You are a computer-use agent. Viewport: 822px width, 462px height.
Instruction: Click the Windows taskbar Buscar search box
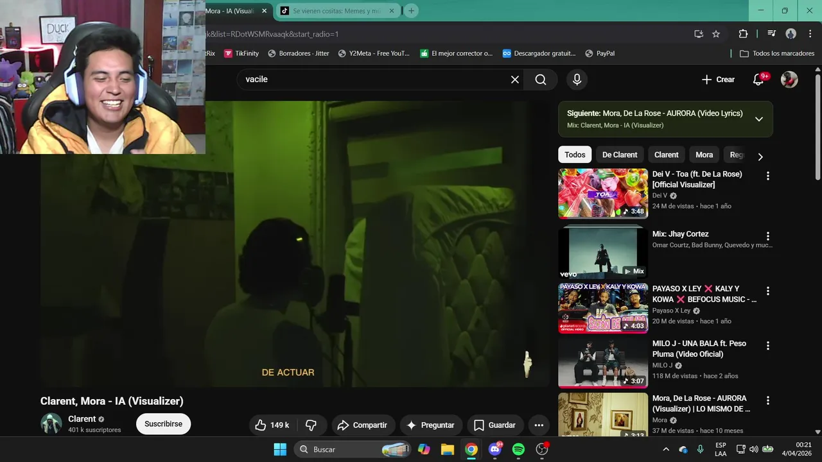(x=352, y=449)
